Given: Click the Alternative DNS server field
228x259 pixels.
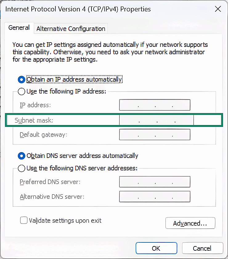Looking at the screenshot, I should pos(155,196).
